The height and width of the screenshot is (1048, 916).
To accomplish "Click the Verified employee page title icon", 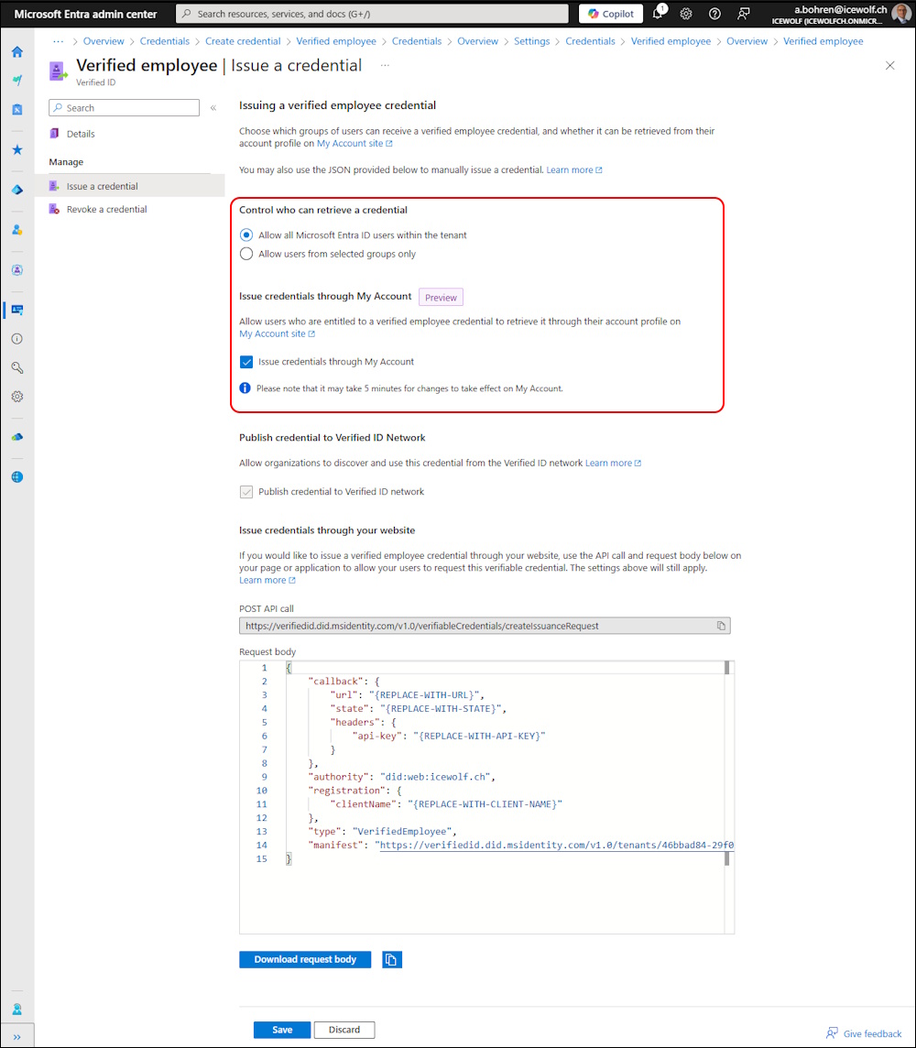I will click(x=58, y=71).
